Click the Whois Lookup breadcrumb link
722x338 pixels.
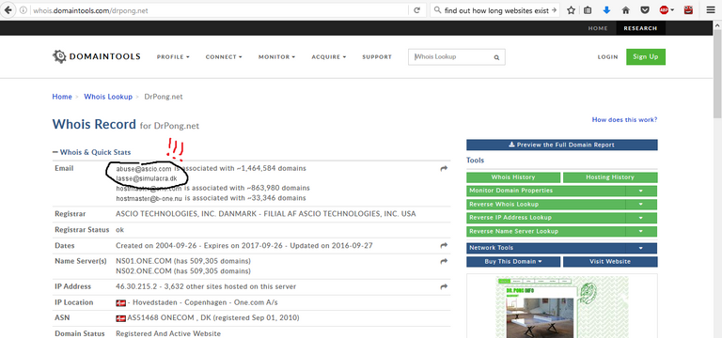(x=108, y=97)
